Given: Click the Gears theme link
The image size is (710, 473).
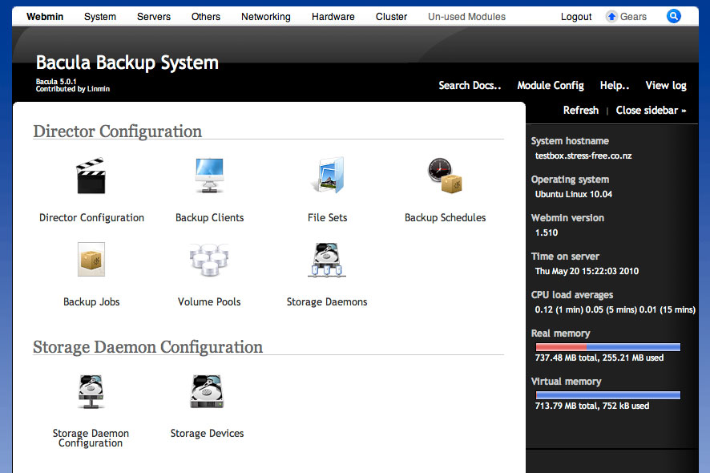Looking at the screenshot, I should click(633, 17).
